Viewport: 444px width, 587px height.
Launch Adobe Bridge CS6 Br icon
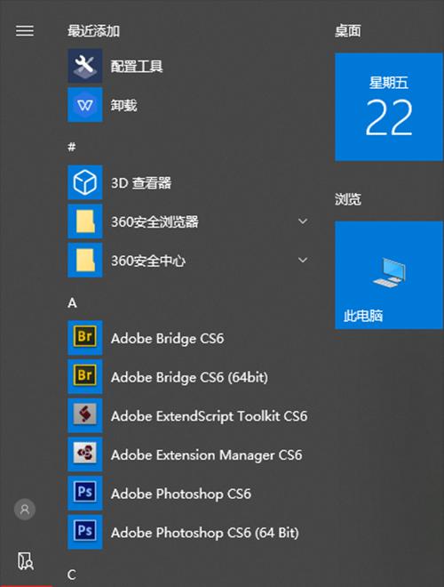pos(85,338)
